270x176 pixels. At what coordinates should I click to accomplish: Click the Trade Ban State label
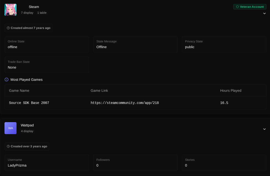point(19,62)
